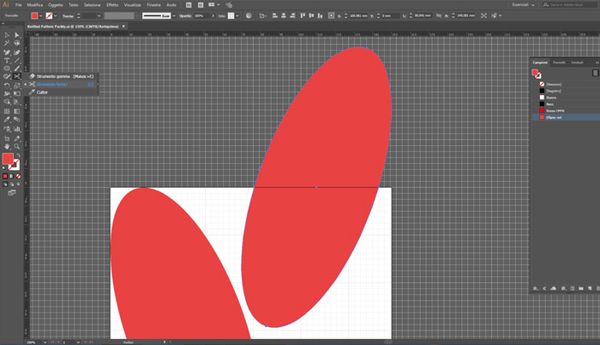Open the graphic Style dropdown

tap(237, 15)
